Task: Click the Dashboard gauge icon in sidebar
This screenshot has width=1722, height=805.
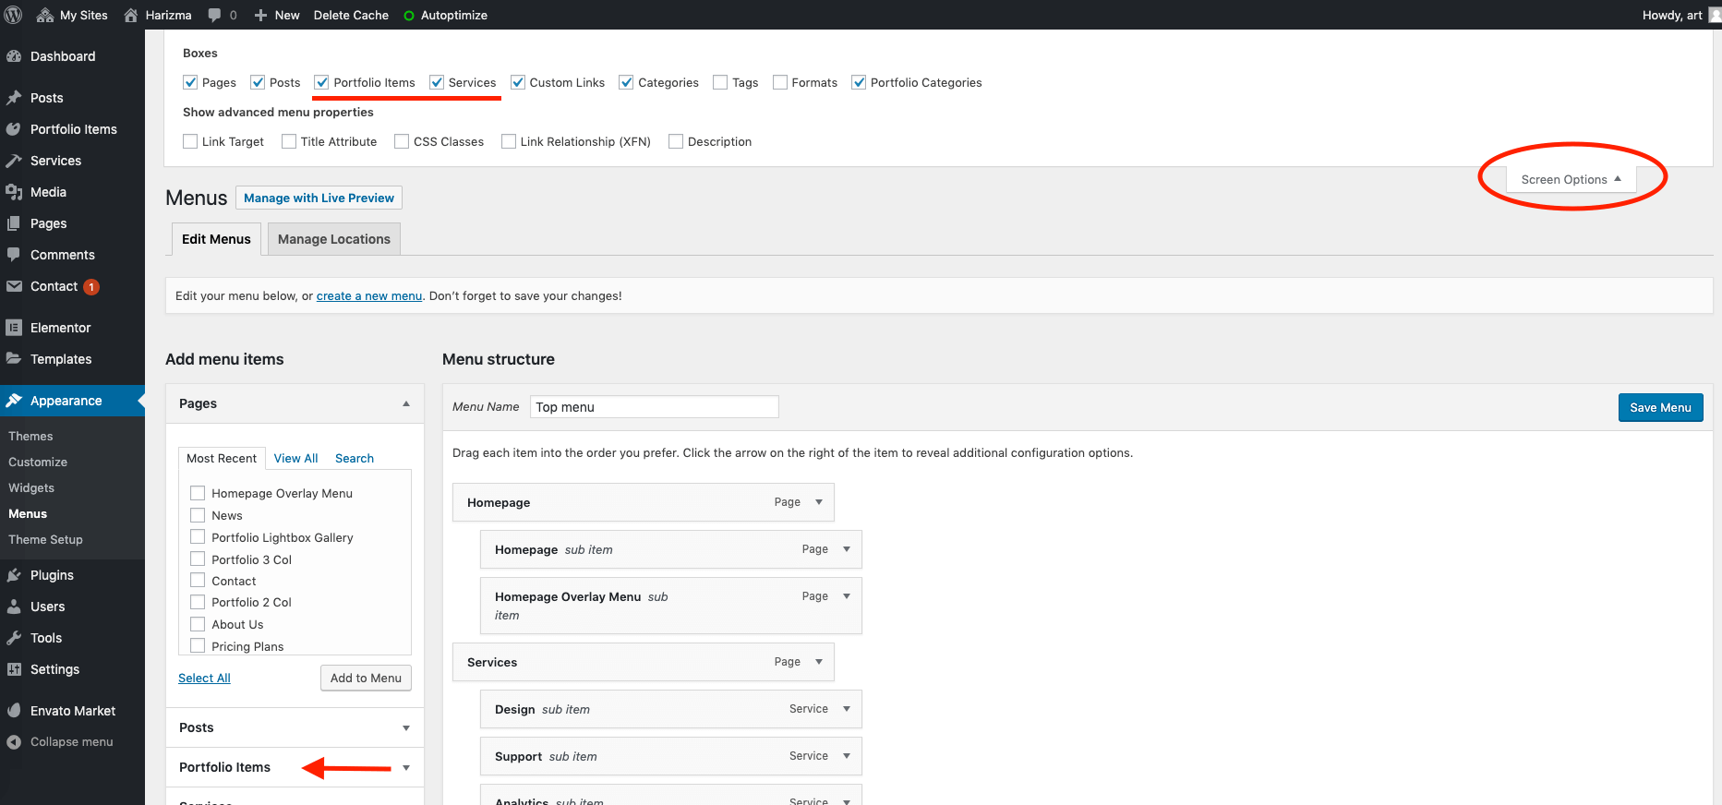Action: point(14,56)
